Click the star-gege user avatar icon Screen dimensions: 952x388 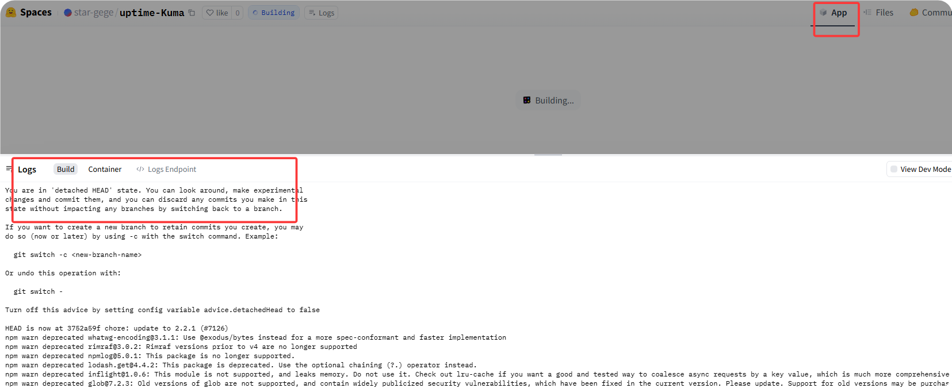pos(68,13)
